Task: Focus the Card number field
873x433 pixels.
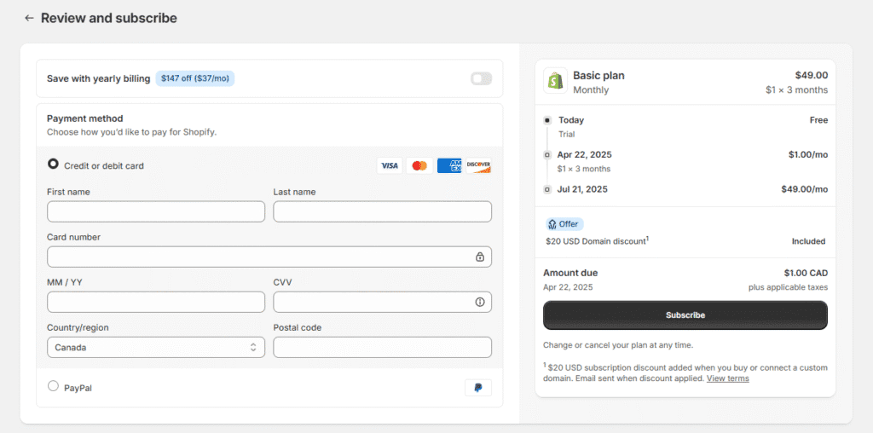Action: [269, 257]
